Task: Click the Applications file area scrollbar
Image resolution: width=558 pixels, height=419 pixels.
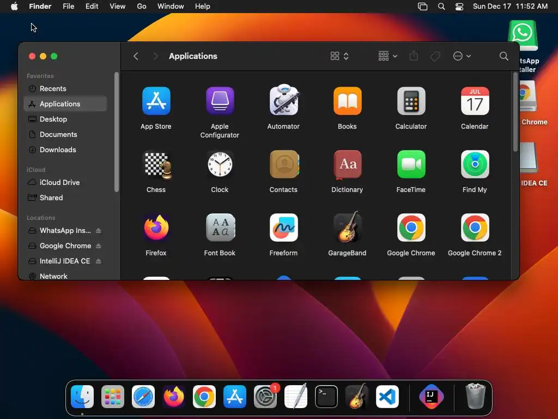Action: 515,112
